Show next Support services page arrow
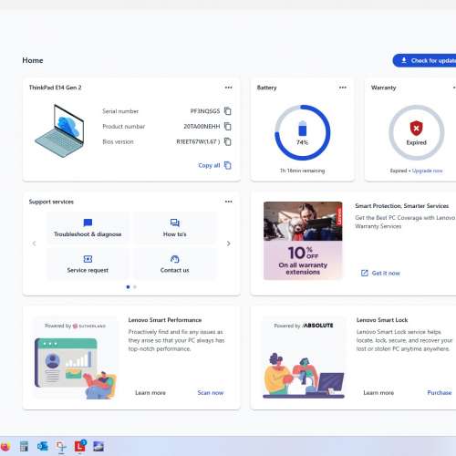The height and width of the screenshot is (456, 456). tap(229, 244)
